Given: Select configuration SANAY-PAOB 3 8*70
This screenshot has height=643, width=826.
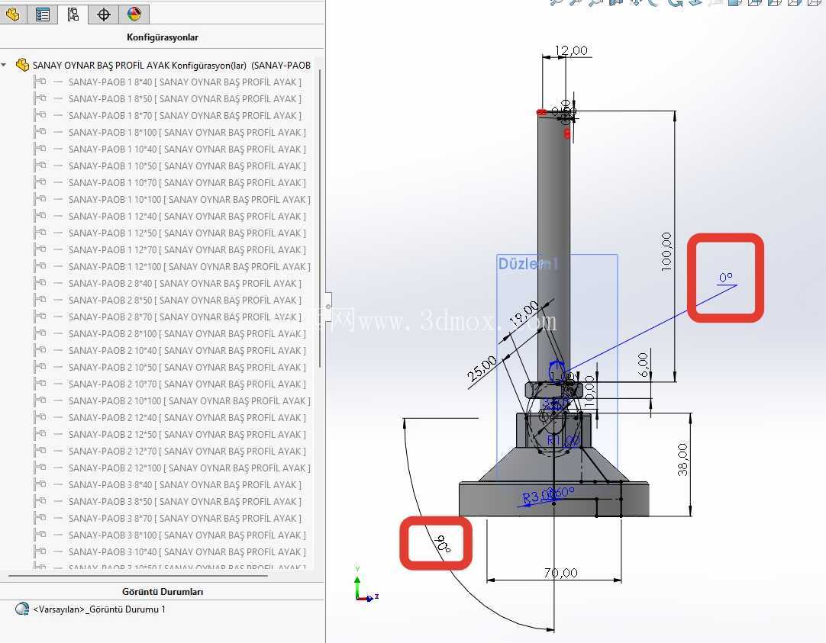Looking at the screenshot, I should [185, 519].
